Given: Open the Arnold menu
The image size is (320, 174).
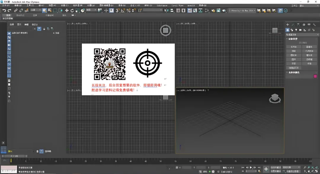Looking at the screenshot, I should [191, 6].
